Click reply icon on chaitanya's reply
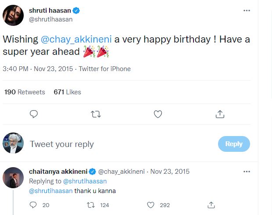272x215 pixels. 33,205
